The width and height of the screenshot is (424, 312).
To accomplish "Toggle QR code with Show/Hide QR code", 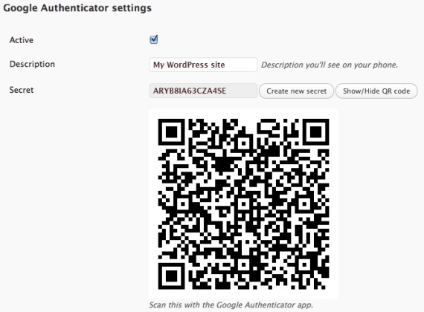I will (376, 91).
